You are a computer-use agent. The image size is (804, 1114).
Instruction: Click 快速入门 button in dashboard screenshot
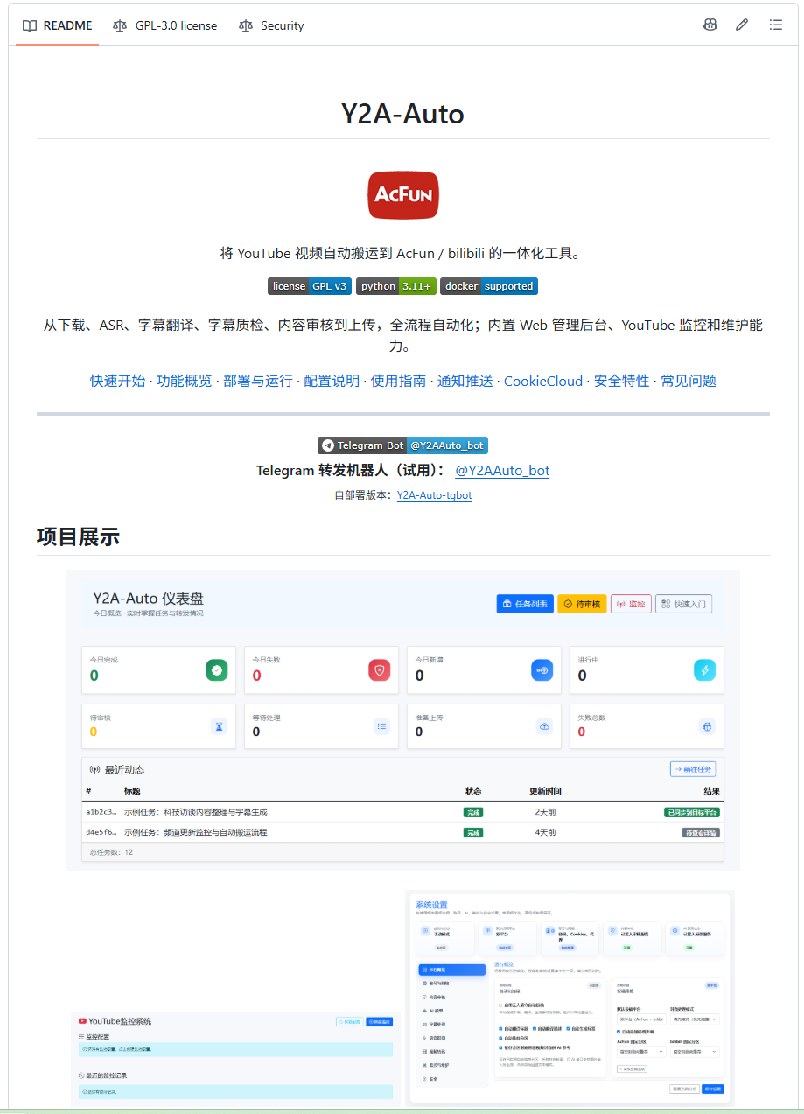pos(683,604)
